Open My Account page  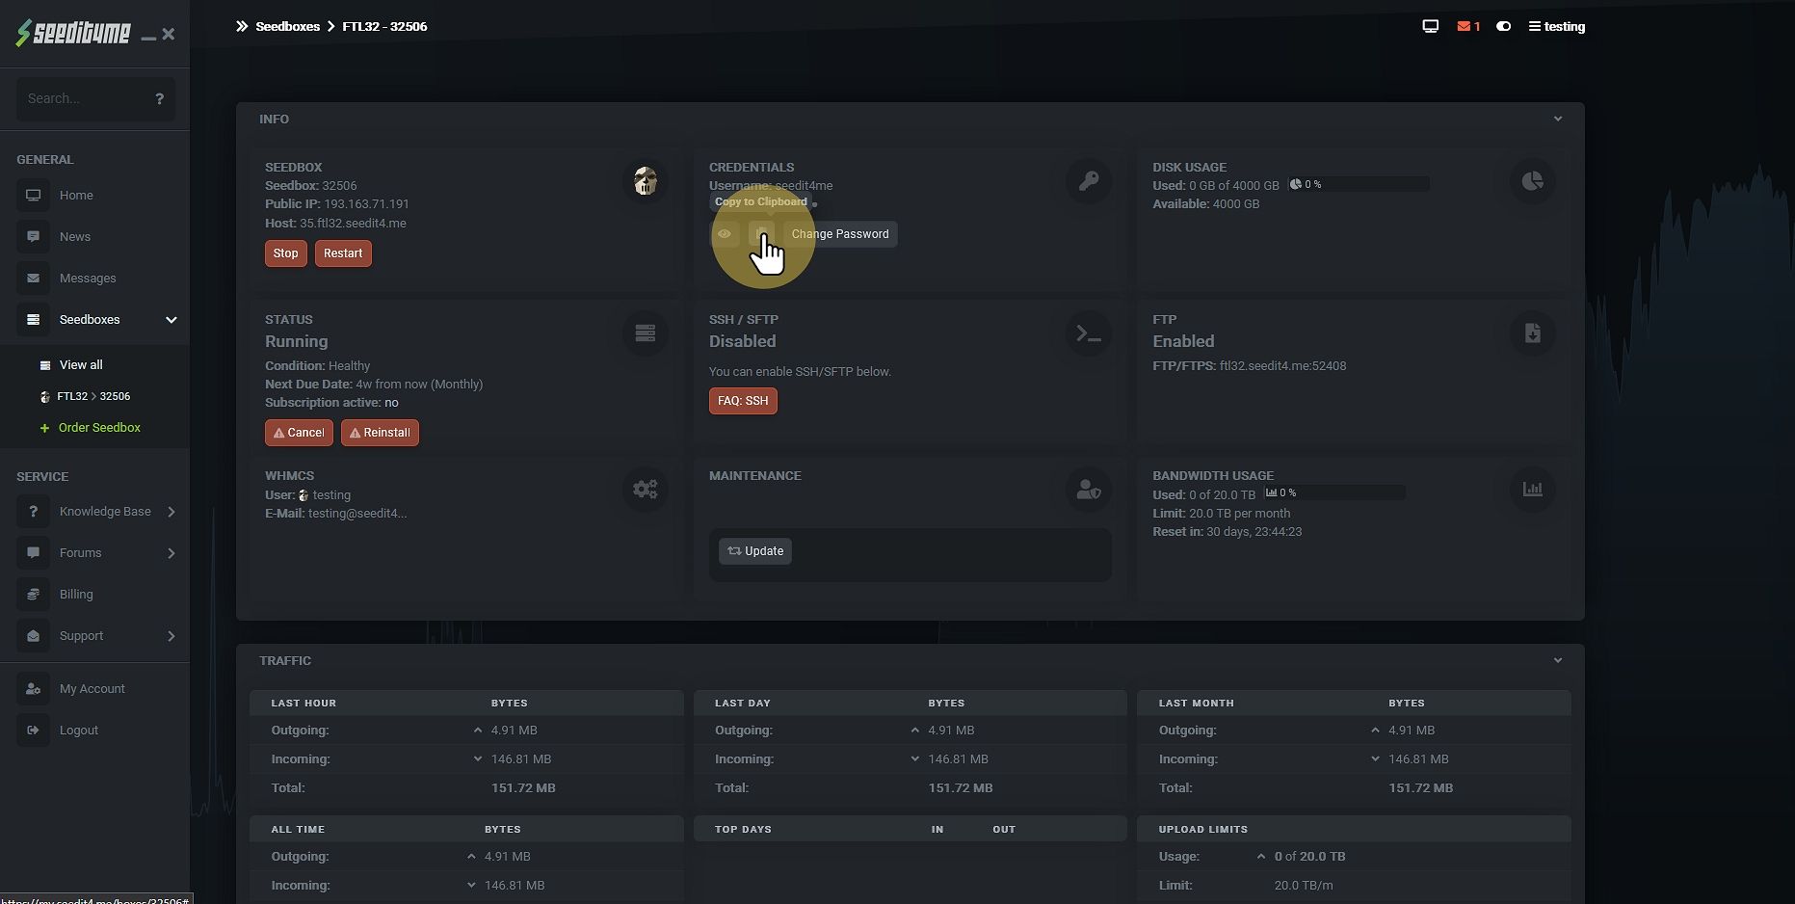(92, 688)
